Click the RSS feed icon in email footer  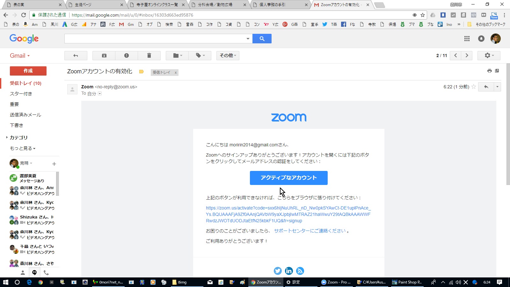coord(300,271)
